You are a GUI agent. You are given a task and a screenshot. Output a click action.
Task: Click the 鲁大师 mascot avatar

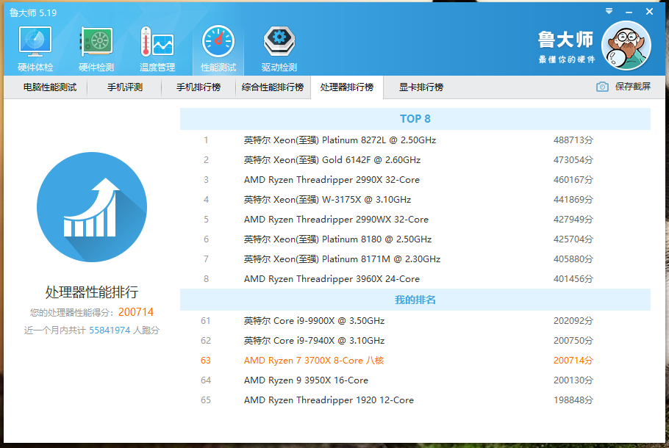coord(626,46)
